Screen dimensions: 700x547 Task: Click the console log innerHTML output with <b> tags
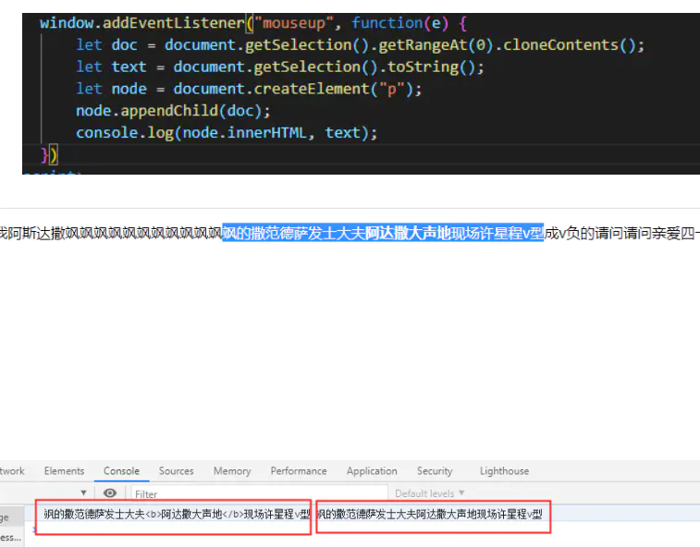(177, 515)
